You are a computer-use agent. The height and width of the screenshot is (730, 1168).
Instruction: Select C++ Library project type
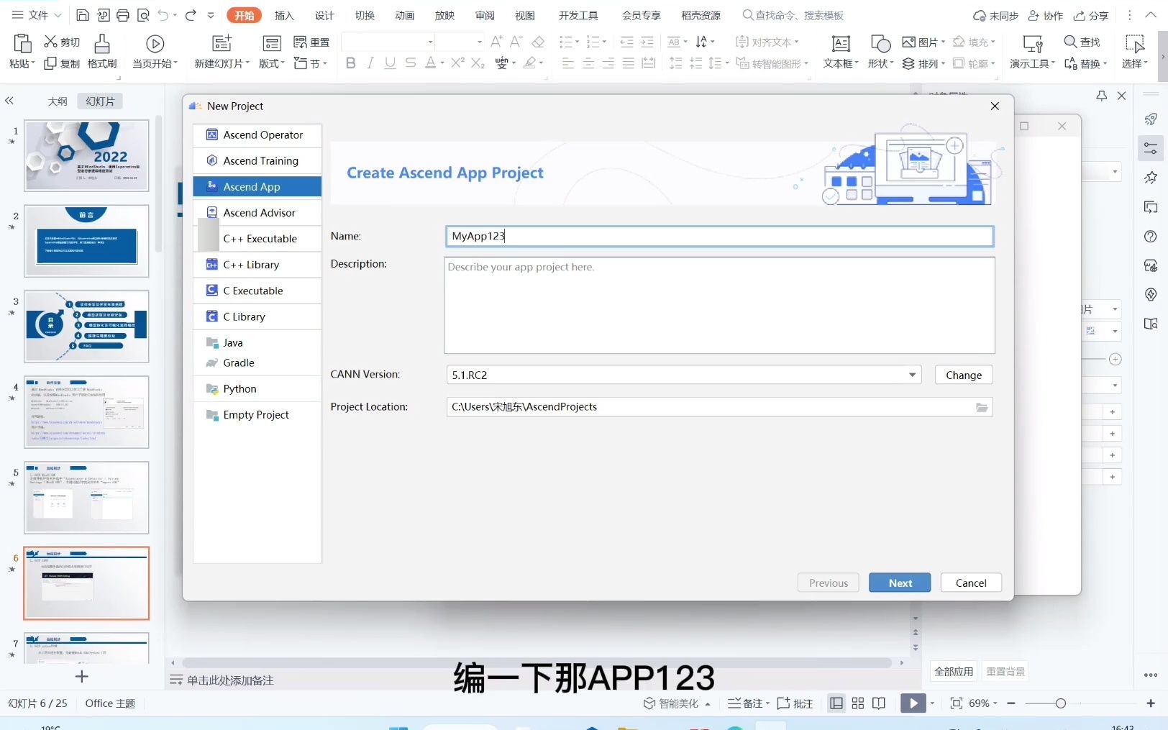(257, 265)
